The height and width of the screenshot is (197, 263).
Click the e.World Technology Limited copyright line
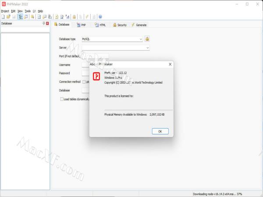click(x=133, y=82)
